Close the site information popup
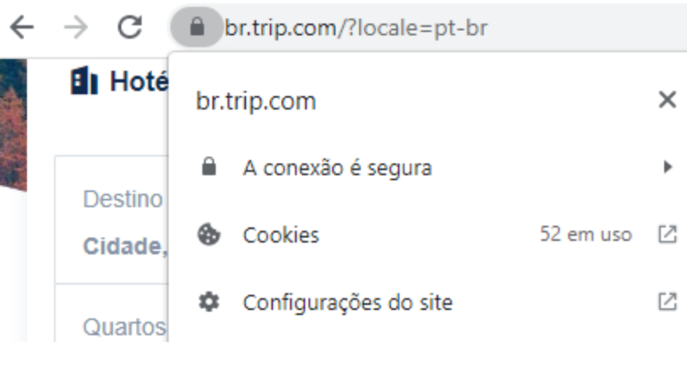Image resolution: width=687 pixels, height=386 pixels. pos(667,99)
